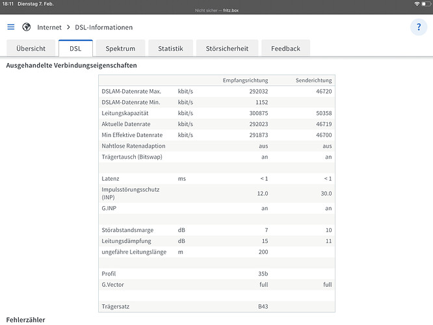Select the Nahtlose Ratenadaption label

(133, 146)
